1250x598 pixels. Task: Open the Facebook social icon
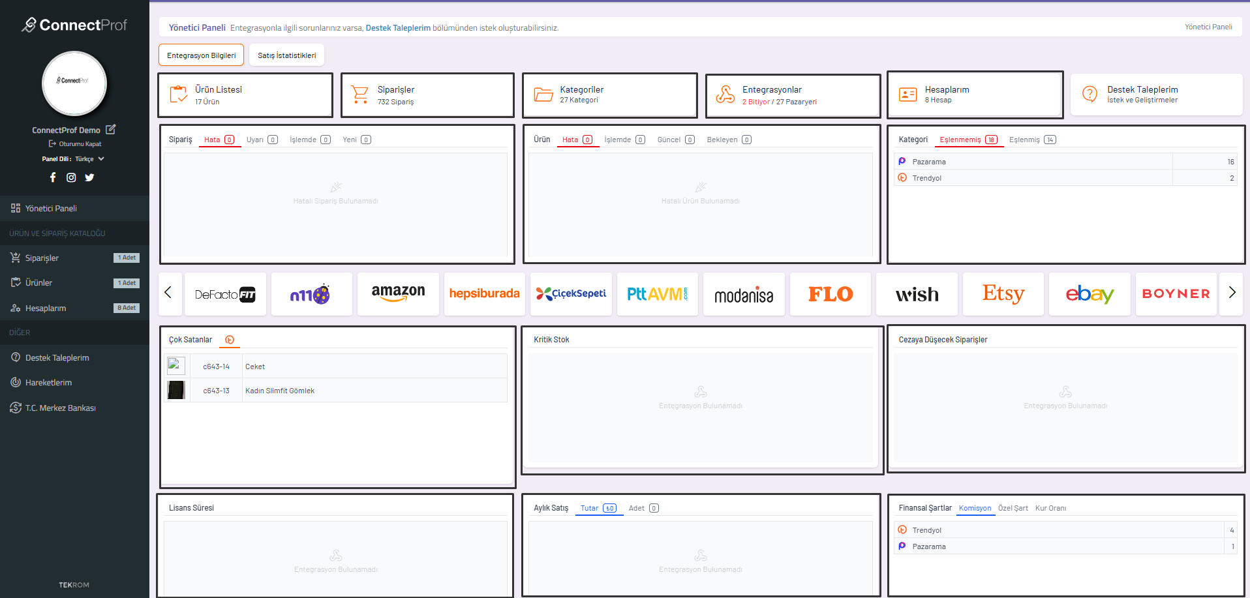[53, 177]
